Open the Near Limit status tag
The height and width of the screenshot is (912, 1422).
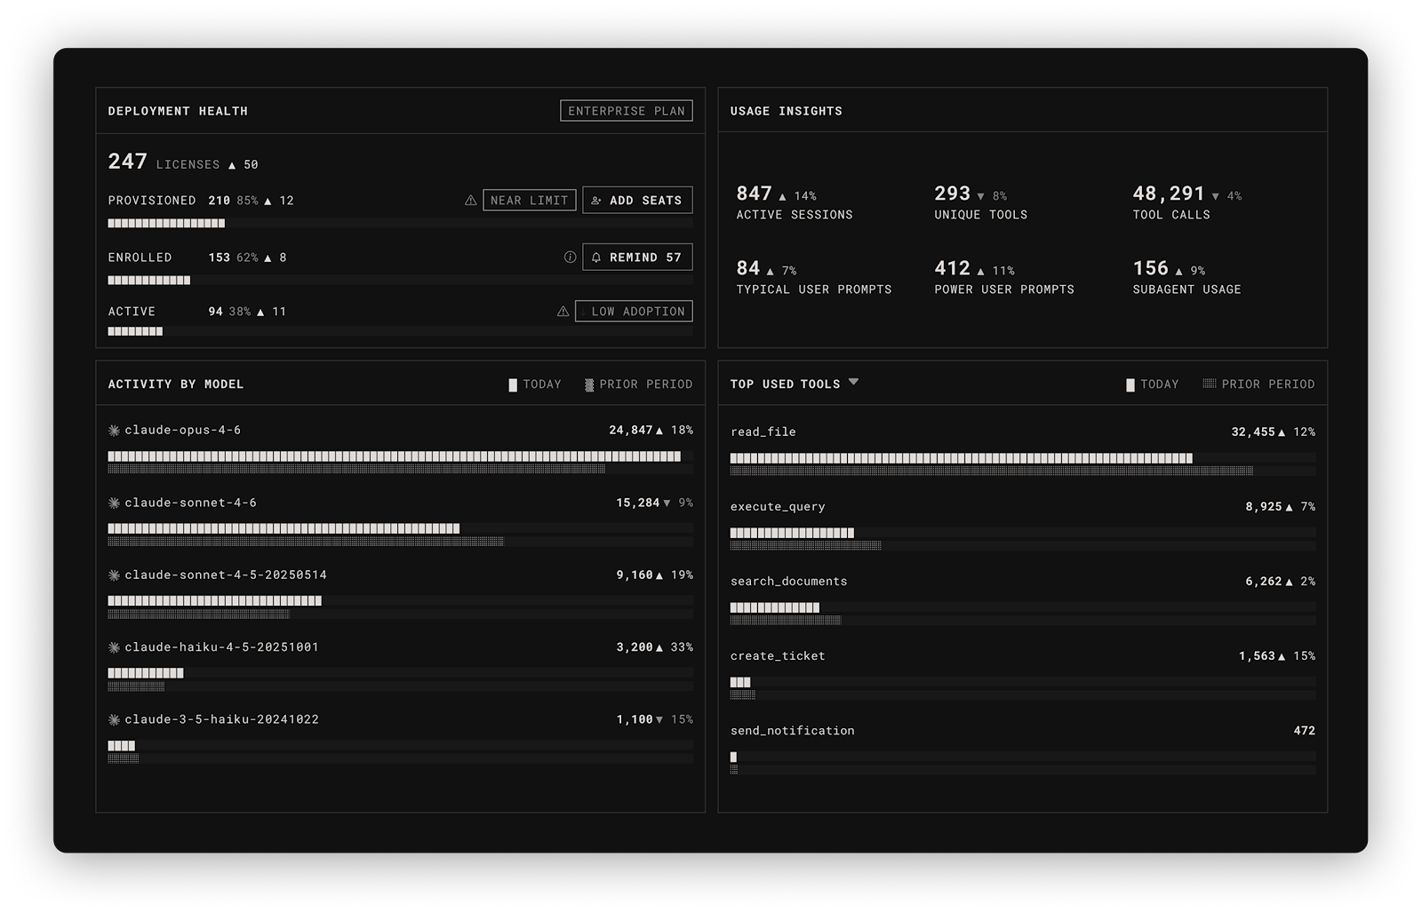pos(529,201)
